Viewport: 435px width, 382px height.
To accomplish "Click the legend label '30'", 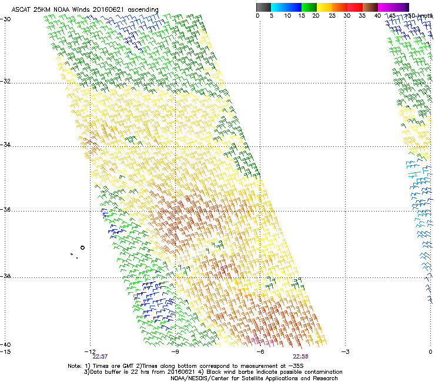I will click(347, 16).
